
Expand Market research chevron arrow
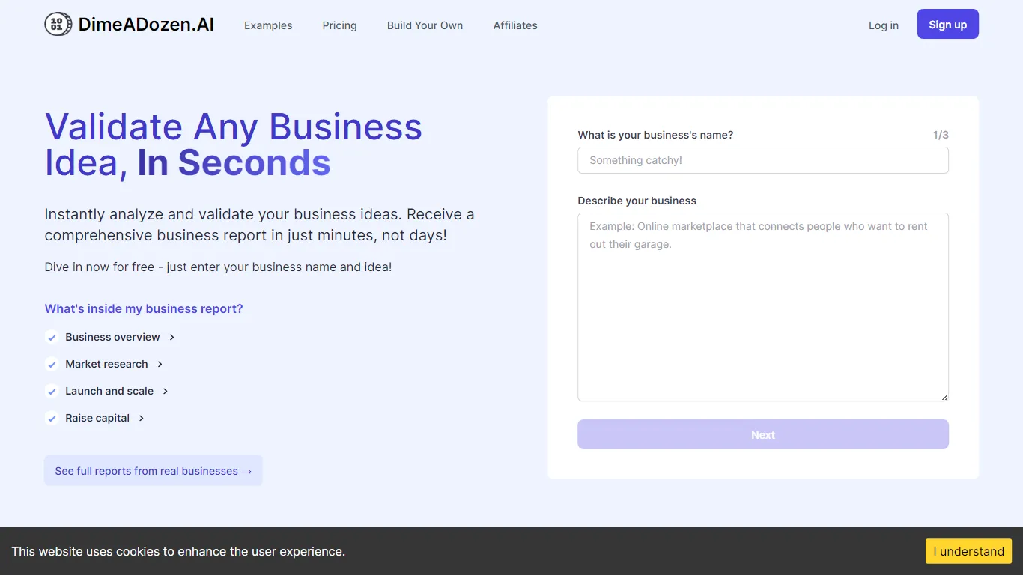click(160, 365)
